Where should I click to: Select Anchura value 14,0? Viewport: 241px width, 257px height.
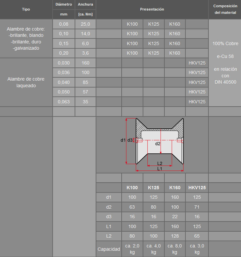point(85,34)
